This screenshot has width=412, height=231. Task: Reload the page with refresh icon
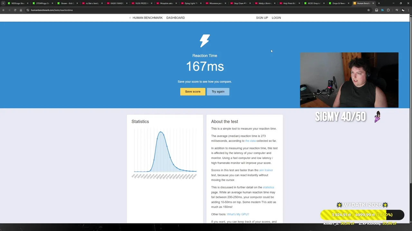coord(15,10)
